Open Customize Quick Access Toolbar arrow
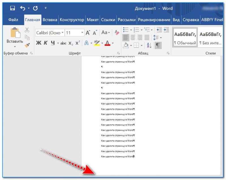Image resolution: width=226 pixels, height=180 pixels. [45, 8]
